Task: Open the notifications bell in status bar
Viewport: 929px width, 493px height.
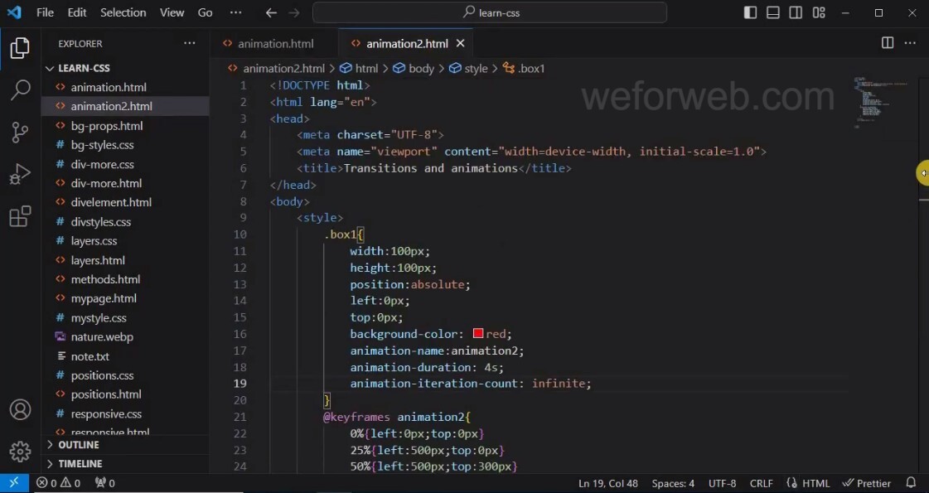Action: (x=911, y=483)
